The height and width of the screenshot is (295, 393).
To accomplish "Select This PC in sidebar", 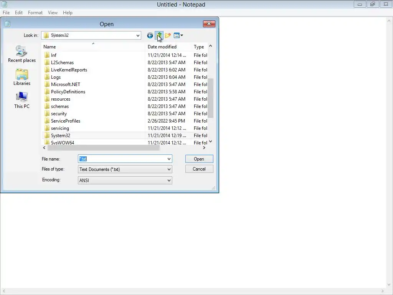I will click(22, 100).
